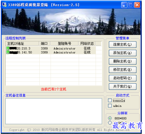Enable the admin checkbox
This screenshot has height=134, width=145.
tap(110, 105)
